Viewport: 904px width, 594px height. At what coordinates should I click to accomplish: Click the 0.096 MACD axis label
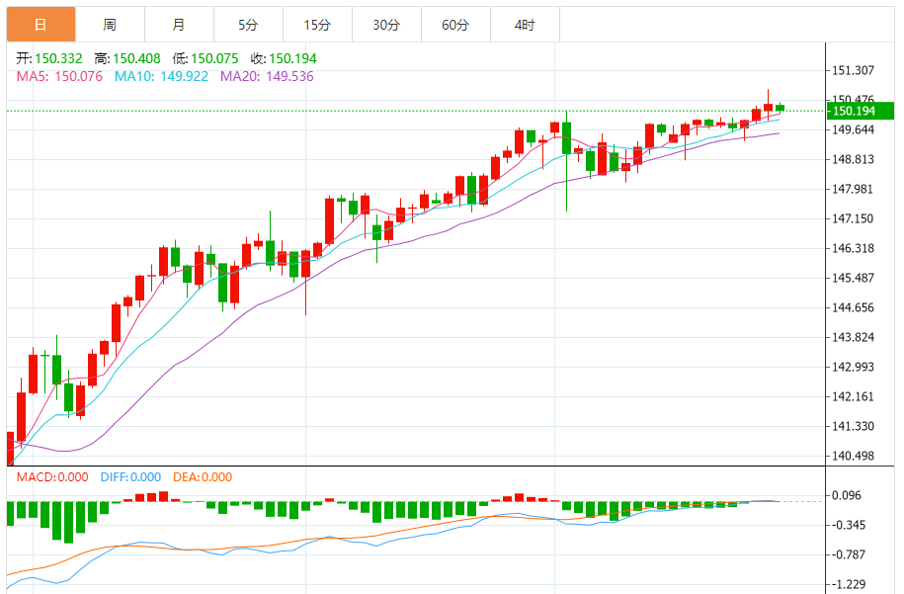point(847,495)
